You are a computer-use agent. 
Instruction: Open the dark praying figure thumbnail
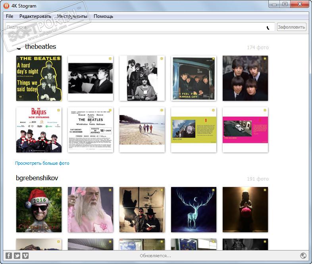click(245, 210)
